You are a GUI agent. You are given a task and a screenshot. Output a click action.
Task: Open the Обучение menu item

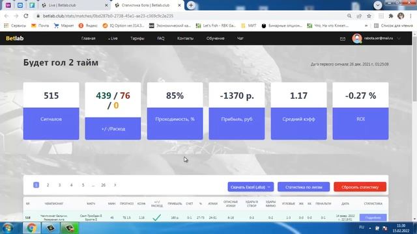pyautogui.click(x=216, y=38)
